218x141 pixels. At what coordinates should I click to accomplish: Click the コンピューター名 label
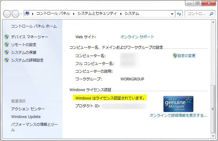90,56
